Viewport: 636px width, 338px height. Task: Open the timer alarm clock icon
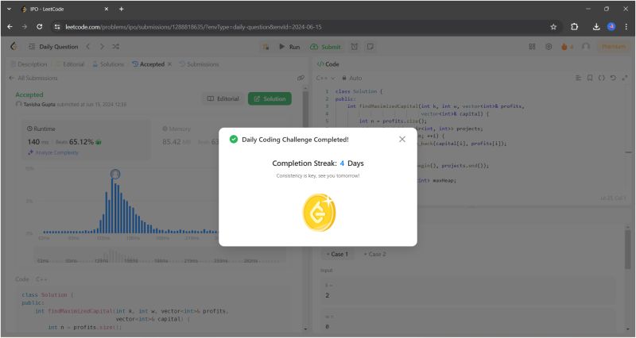click(355, 47)
